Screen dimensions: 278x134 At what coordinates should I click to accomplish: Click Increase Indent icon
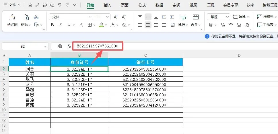point(172,17)
